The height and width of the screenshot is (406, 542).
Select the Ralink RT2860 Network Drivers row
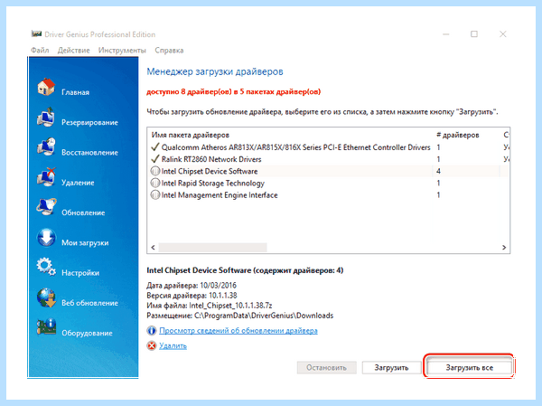(x=329, y=159)
